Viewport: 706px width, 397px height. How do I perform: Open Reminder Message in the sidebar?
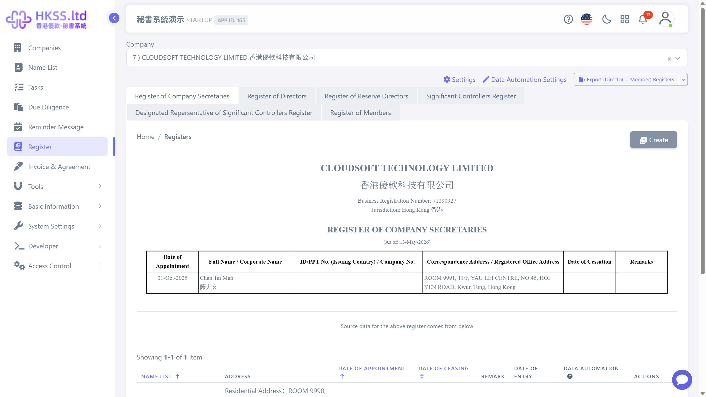pos(57,127)
